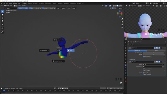This screenshot has width=167, height=94.
Task: Select the Annotate tool
Action: point(2,32)
